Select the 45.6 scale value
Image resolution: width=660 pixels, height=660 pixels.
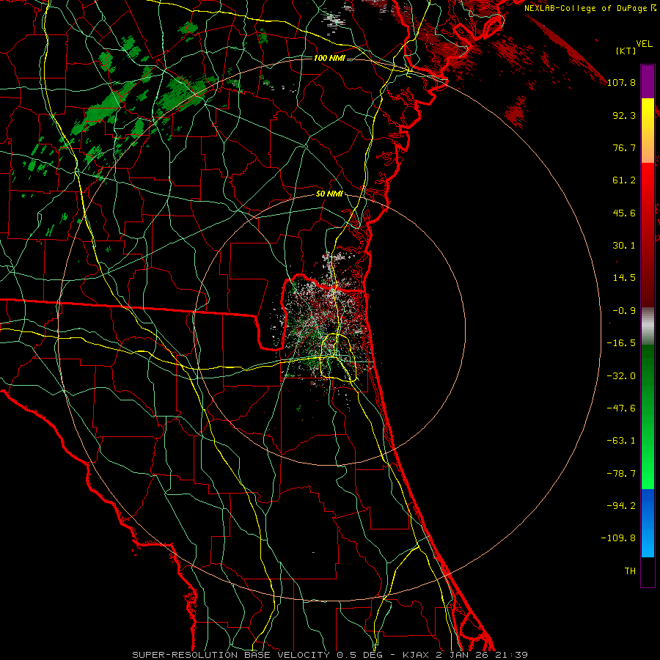pos(624,213)
